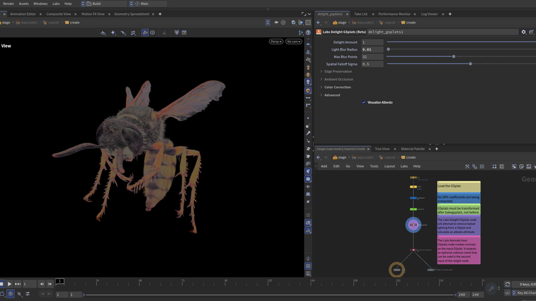Open the Build desktop dropdown
This screenshot has height=301, width=536.
coord(104,4)
